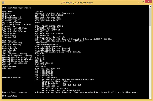Screen dimensions: 153x101
Task: Click the IP address 169.254.245.249
Action: tap(58, 89)
